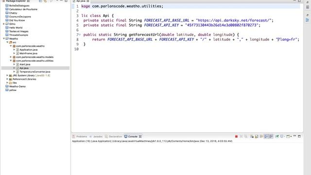Screen dimensions: 311x175
Task: Collapse the src folder
Action: pyautogui.click(x=7, y=42)
